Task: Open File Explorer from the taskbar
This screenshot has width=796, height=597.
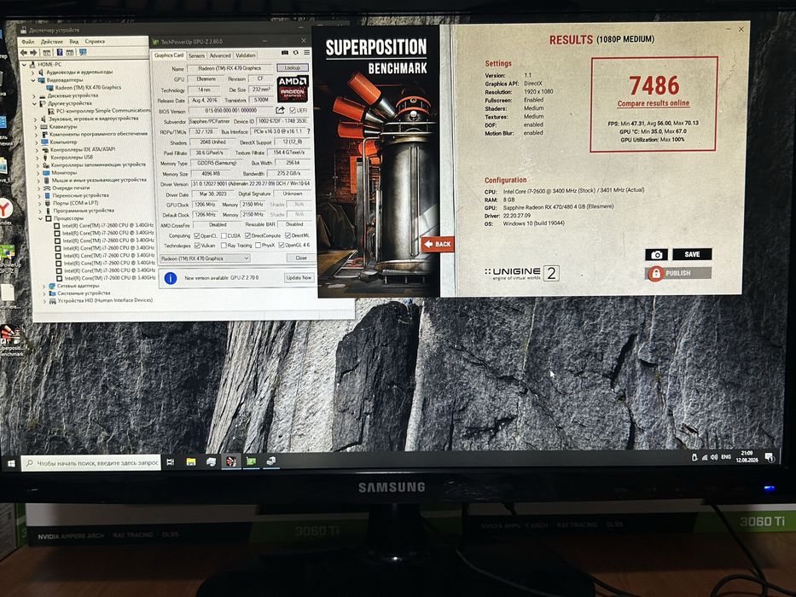Action: coord(191,461)
